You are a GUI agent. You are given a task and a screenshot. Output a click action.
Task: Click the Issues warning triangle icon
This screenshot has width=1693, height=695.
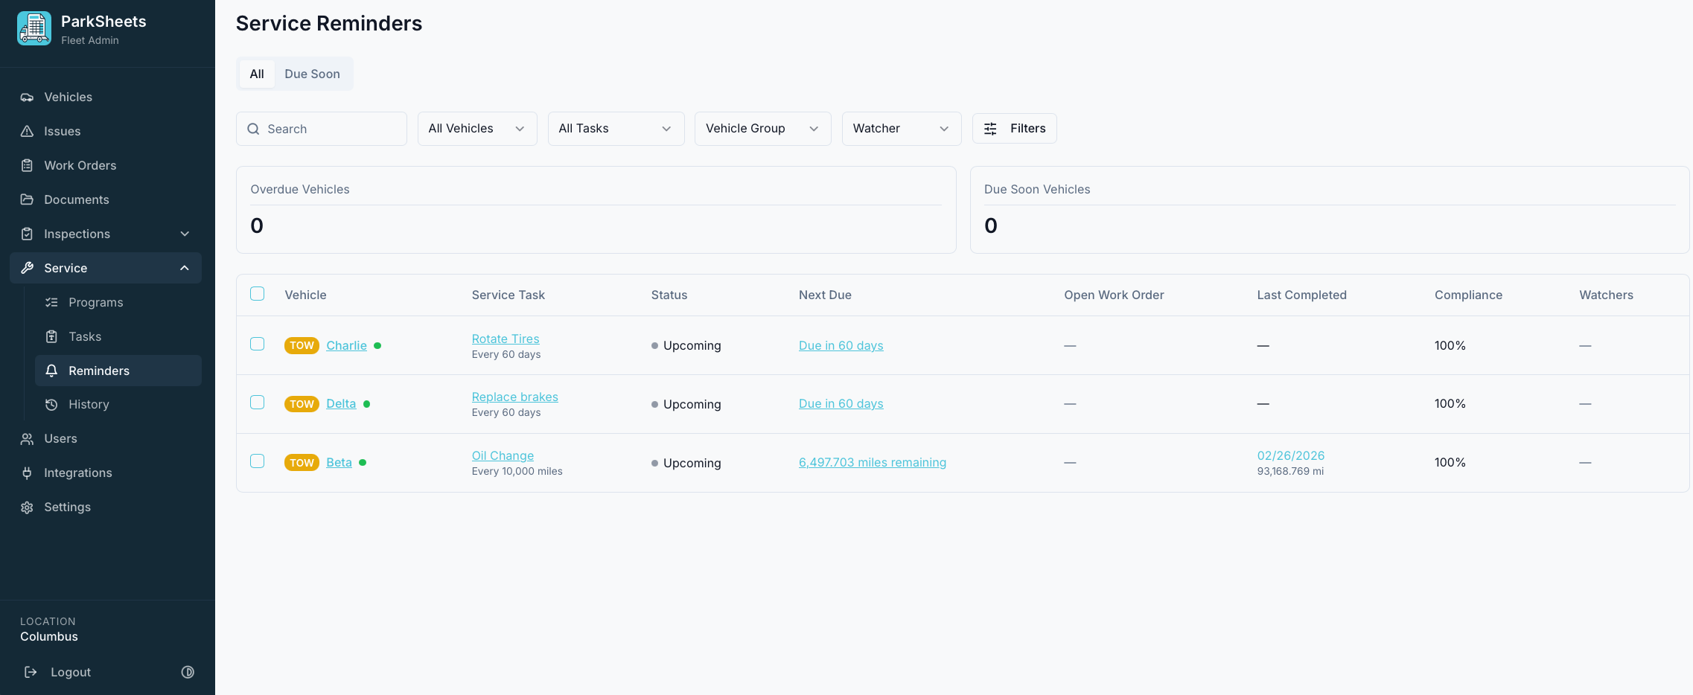pos(27,131)
